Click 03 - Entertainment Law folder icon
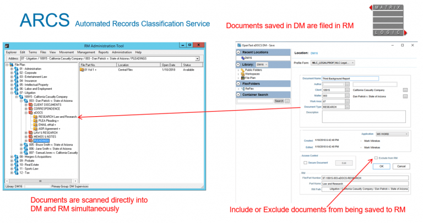This screenshot has width=423, height=223. point(17,77)
